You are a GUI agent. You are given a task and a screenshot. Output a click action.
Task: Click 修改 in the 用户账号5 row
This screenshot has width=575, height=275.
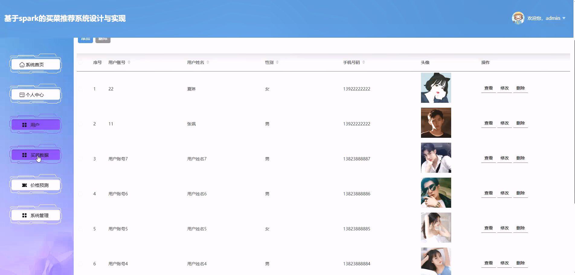pos(504,228)
